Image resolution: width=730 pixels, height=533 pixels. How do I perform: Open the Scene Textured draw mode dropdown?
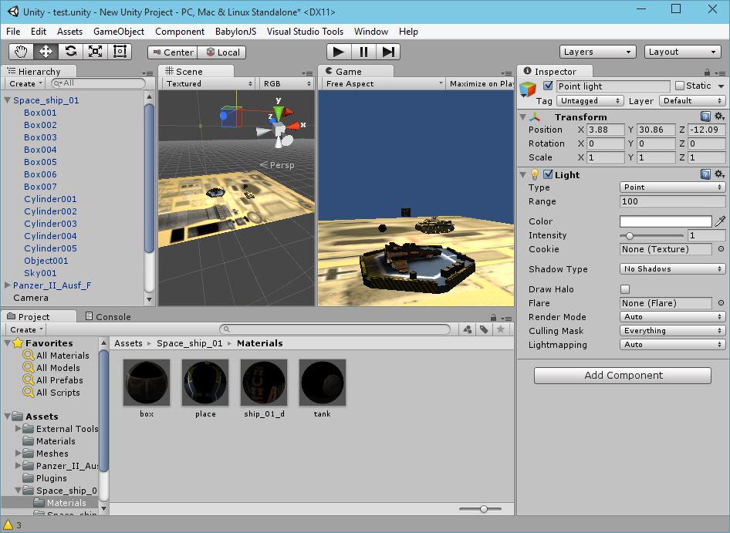point(209,84)
